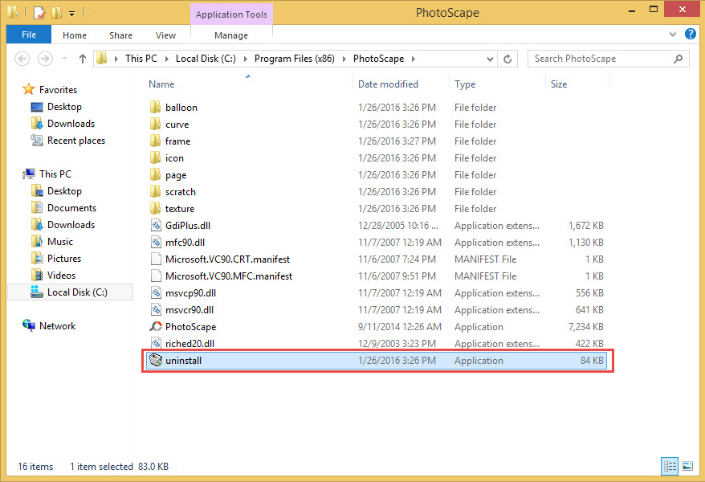Open Help with the blue question mark icon

pyautogui.click(x=691, y=34)
